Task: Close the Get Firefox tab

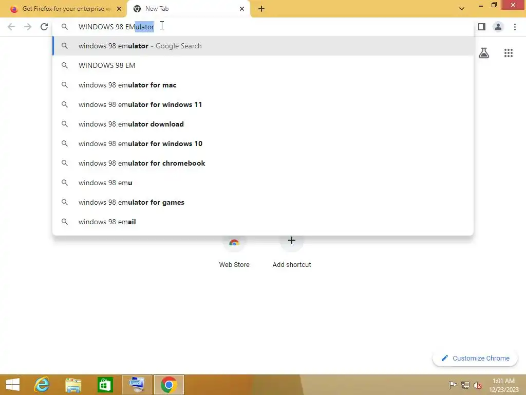Action: 119,9
